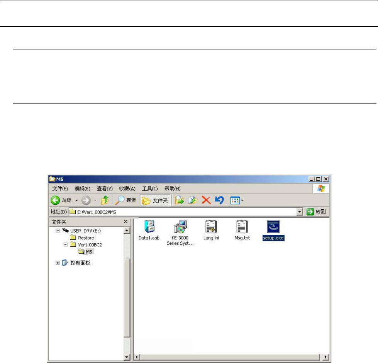The width and height of the screenshot is (378, 363).
Task: Click the tree pane scroll down arrow
Action: click(127, 357)
